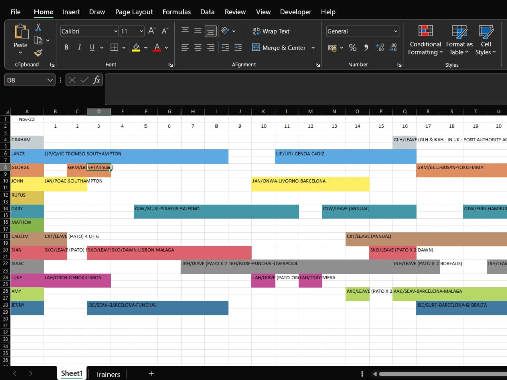The image size is (507, 380).
Task: Apply the red Font Color
Action: click(x=157, y=48)
